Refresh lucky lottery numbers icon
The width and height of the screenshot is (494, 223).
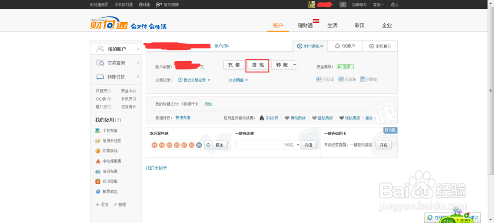pyautogui.click(x=208, y=145)
